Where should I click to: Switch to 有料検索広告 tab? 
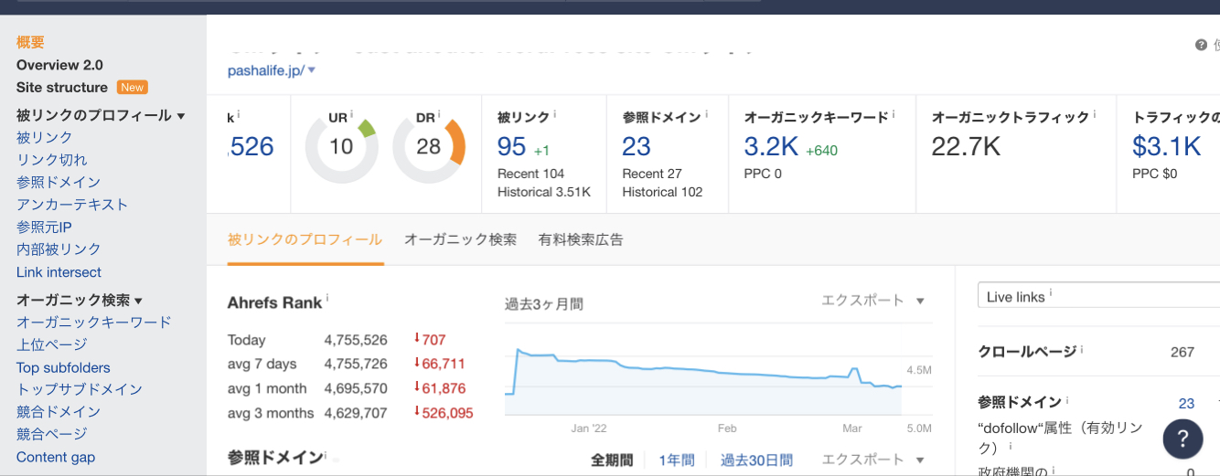click(581, 240)
